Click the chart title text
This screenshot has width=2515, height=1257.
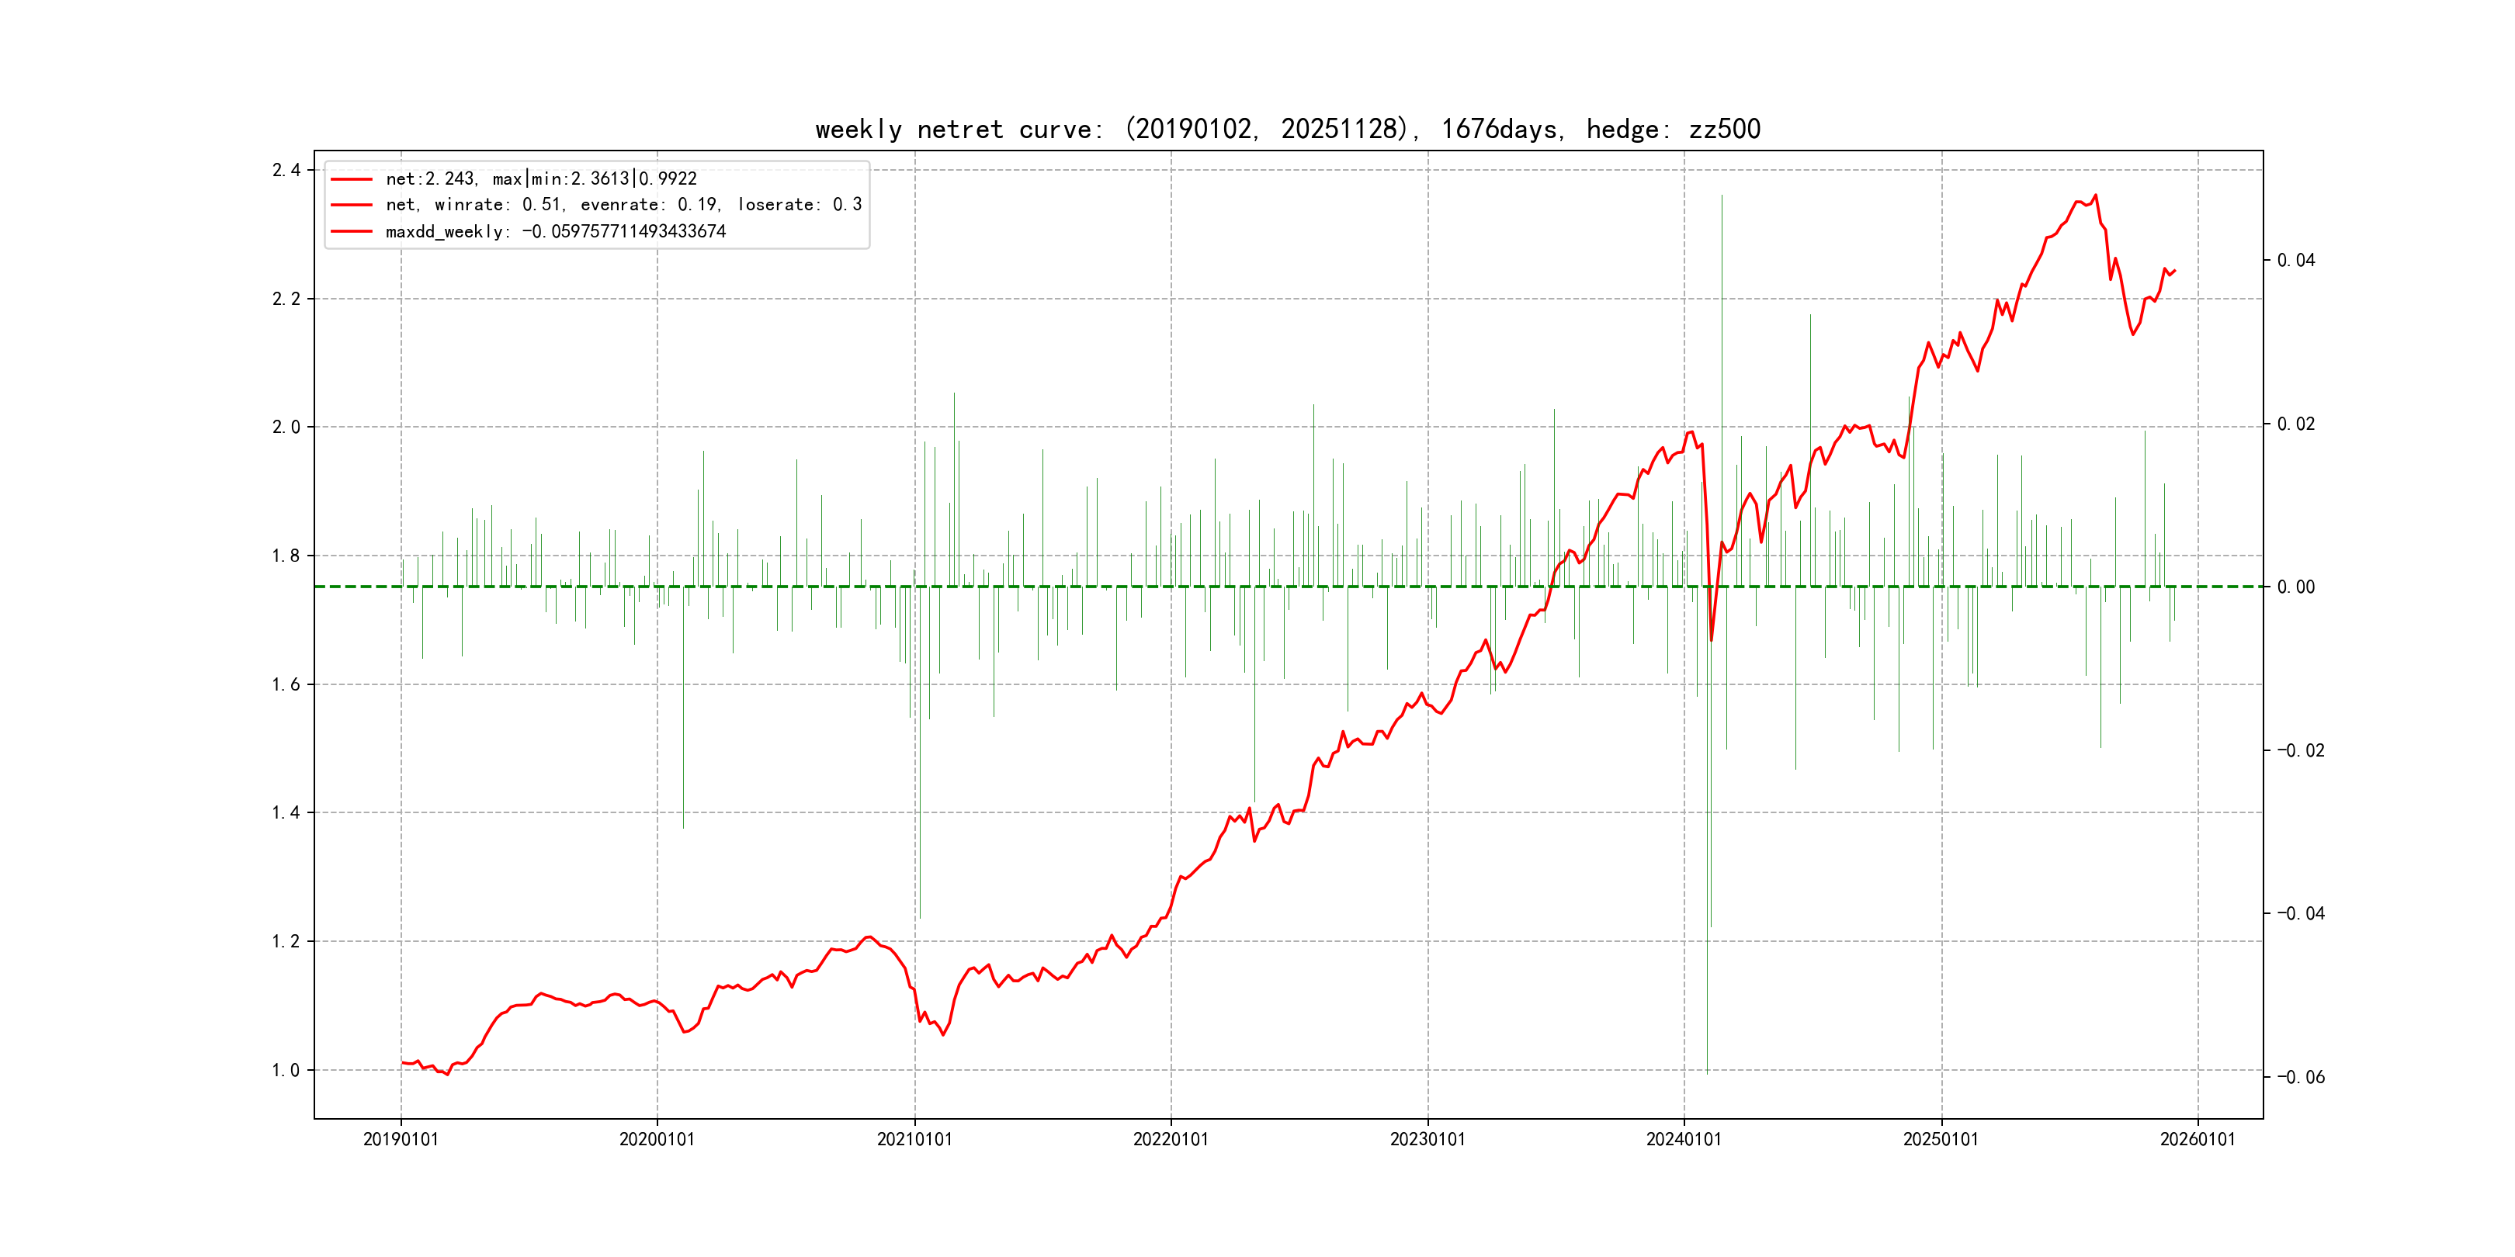1287,129
